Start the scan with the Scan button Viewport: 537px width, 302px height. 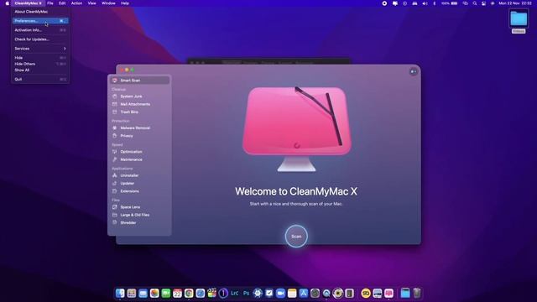(x=296, y=237)
